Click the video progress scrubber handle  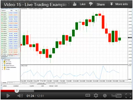pos(17,91)
